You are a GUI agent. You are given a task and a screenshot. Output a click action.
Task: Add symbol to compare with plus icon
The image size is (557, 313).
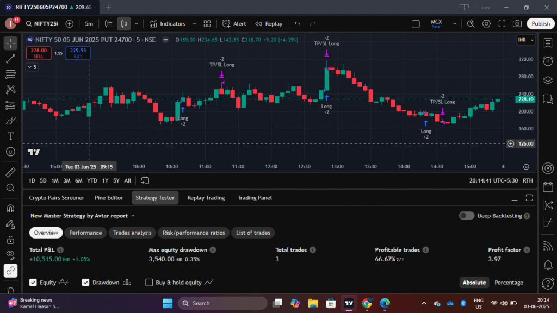[x=70, y=24]
